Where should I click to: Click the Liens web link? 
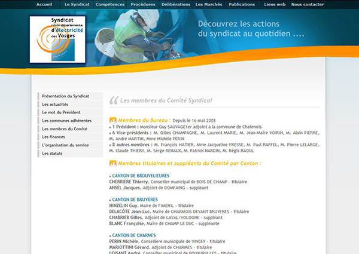point(275,4)
